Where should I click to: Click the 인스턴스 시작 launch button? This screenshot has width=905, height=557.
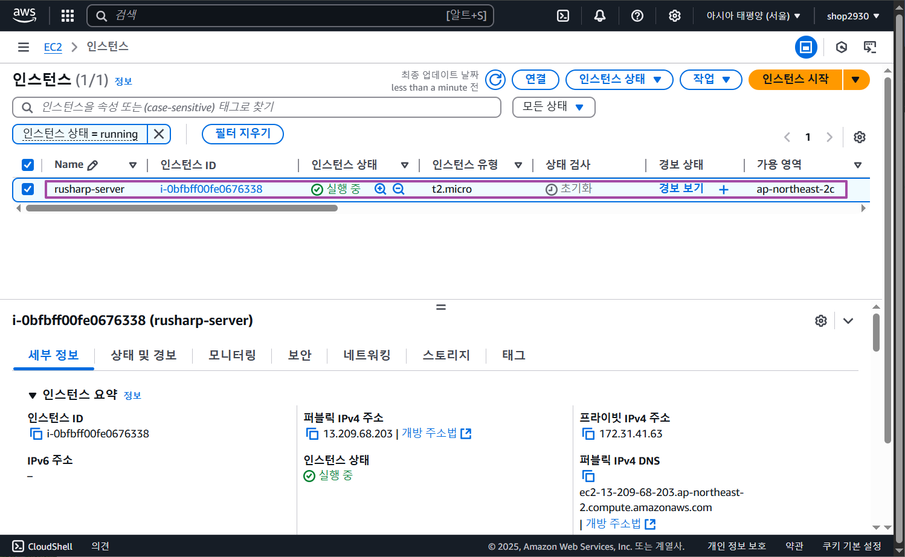[795, 80]
